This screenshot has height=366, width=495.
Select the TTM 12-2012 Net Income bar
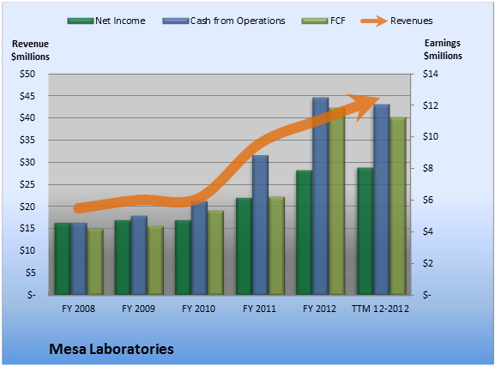tap(365, 231)
